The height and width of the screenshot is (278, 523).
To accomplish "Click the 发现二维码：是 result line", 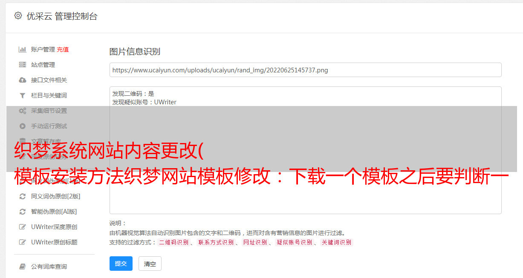I will (x=133, y=94).
